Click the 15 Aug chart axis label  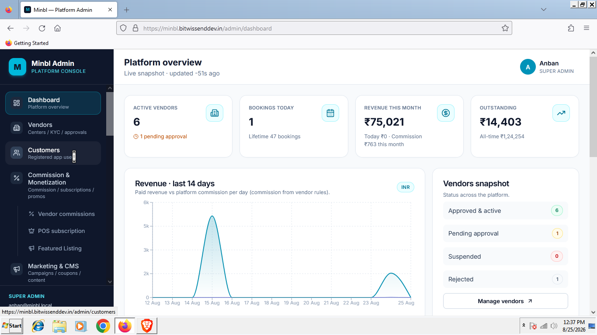coord(212,303)
